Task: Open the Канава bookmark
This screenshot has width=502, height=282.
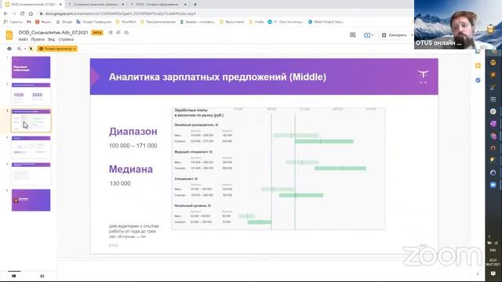Action: click(197, 22)
